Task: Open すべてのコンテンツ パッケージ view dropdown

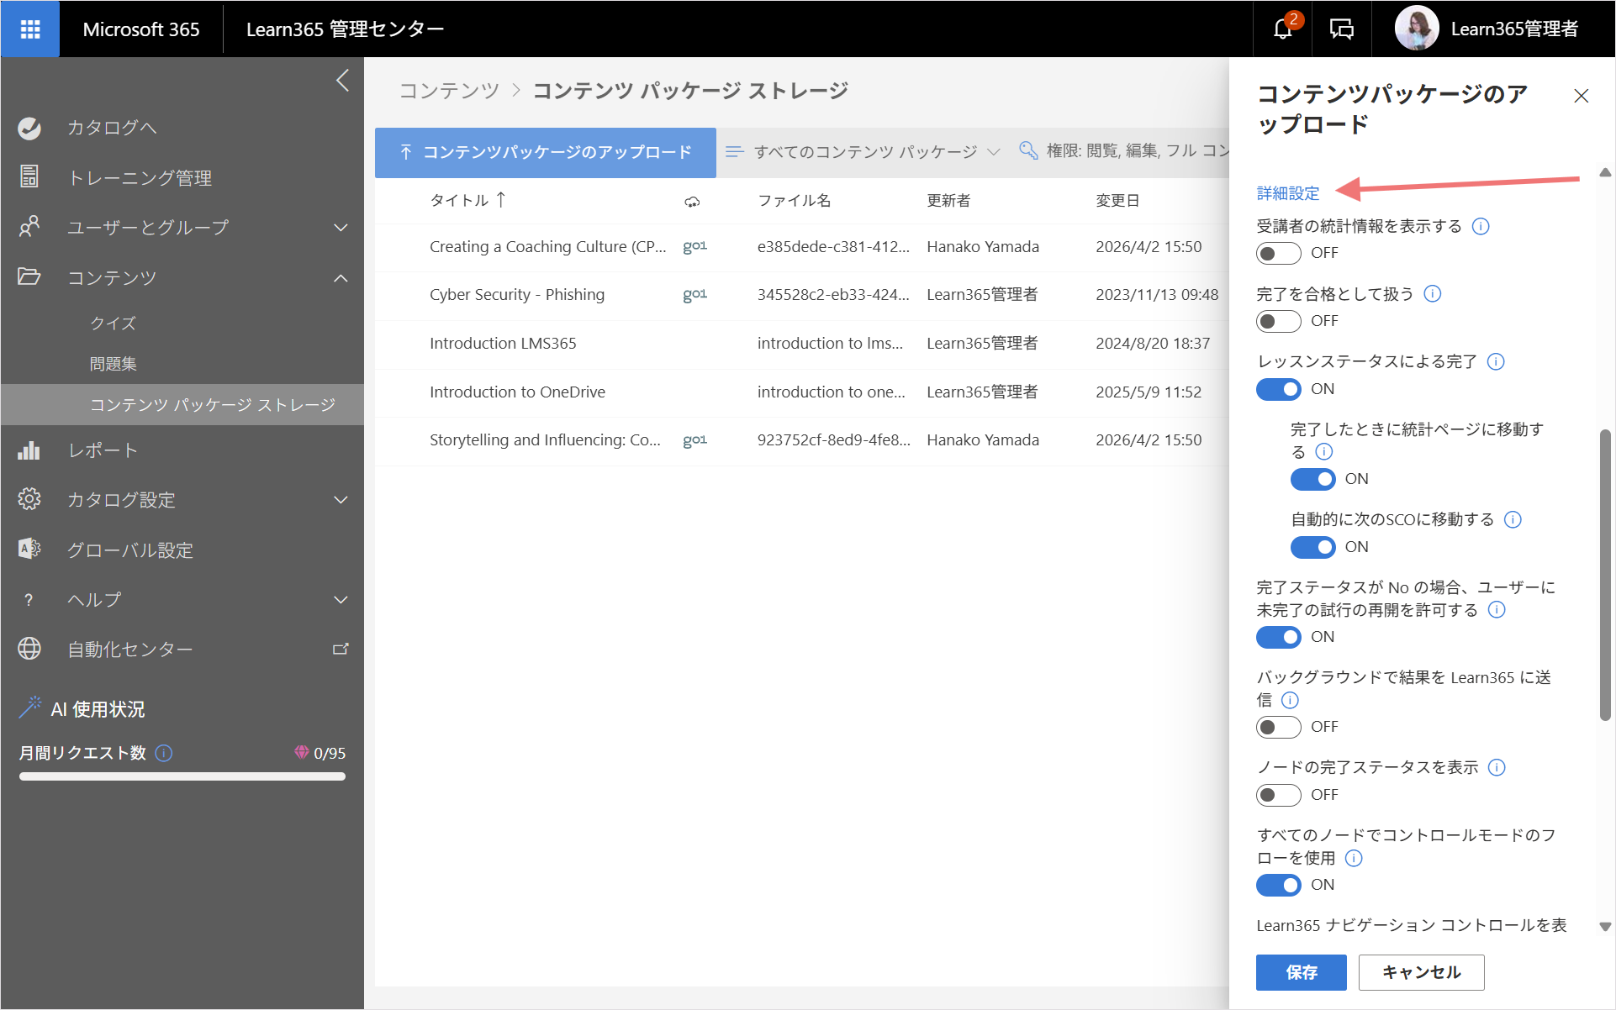Action: coord(863,152)
